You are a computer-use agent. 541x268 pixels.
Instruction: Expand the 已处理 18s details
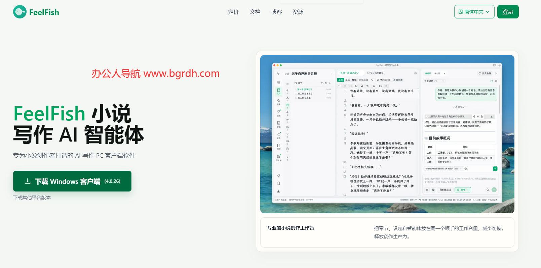coord(459,107)
